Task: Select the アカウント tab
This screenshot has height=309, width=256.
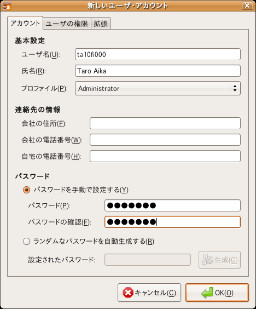Action: click(x=25, y=23)
